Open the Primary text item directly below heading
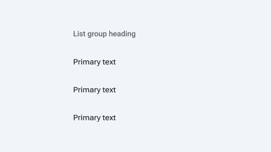This screenshot has width=271, height=152. point(94,62)
